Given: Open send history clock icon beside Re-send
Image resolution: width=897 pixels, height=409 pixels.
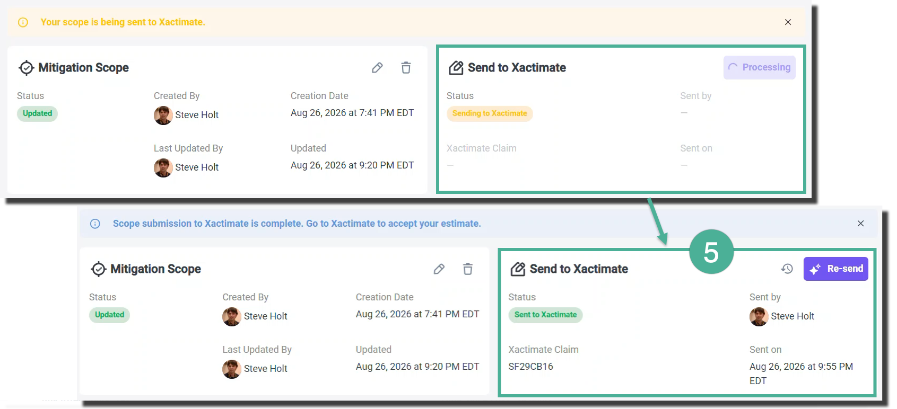Looking at the screenshot, I should (x=787, y=269).
